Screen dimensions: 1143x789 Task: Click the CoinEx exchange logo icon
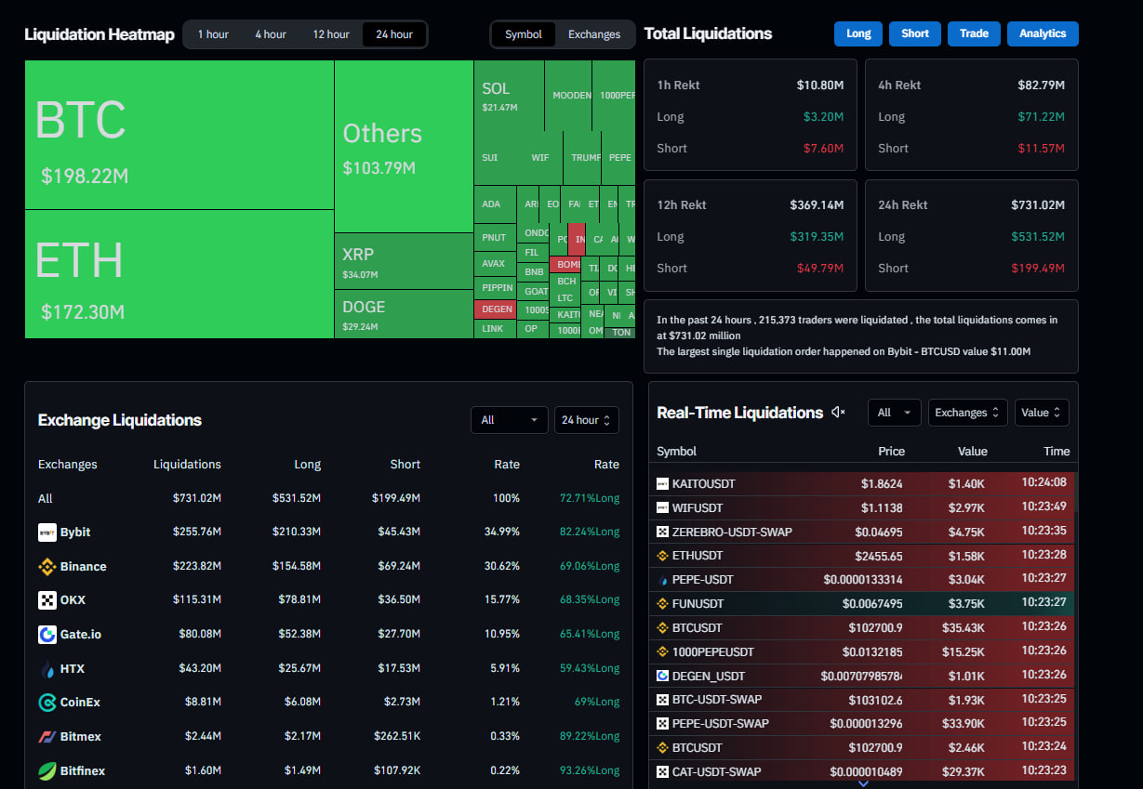click(47, 703)
